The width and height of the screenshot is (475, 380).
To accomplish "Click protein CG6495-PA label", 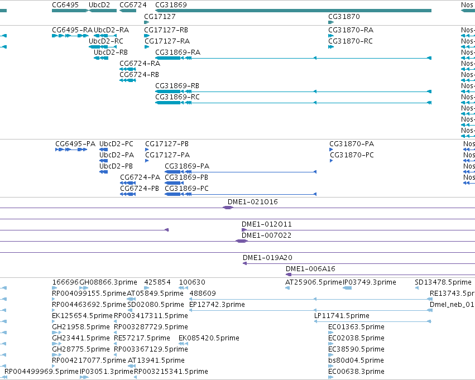I will (75, 144).
